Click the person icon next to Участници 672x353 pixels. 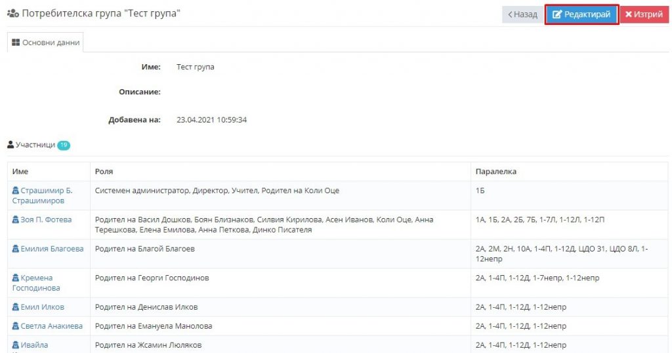[x=10, y=145]
